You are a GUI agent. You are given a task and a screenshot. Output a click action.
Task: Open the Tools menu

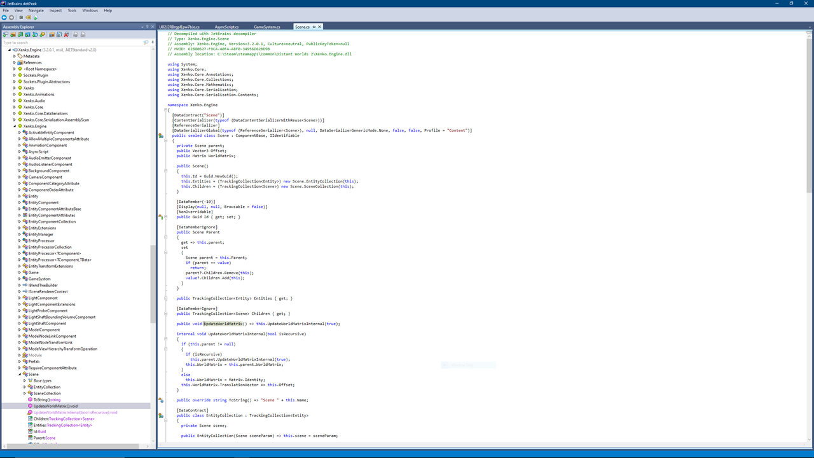point(72,10)
